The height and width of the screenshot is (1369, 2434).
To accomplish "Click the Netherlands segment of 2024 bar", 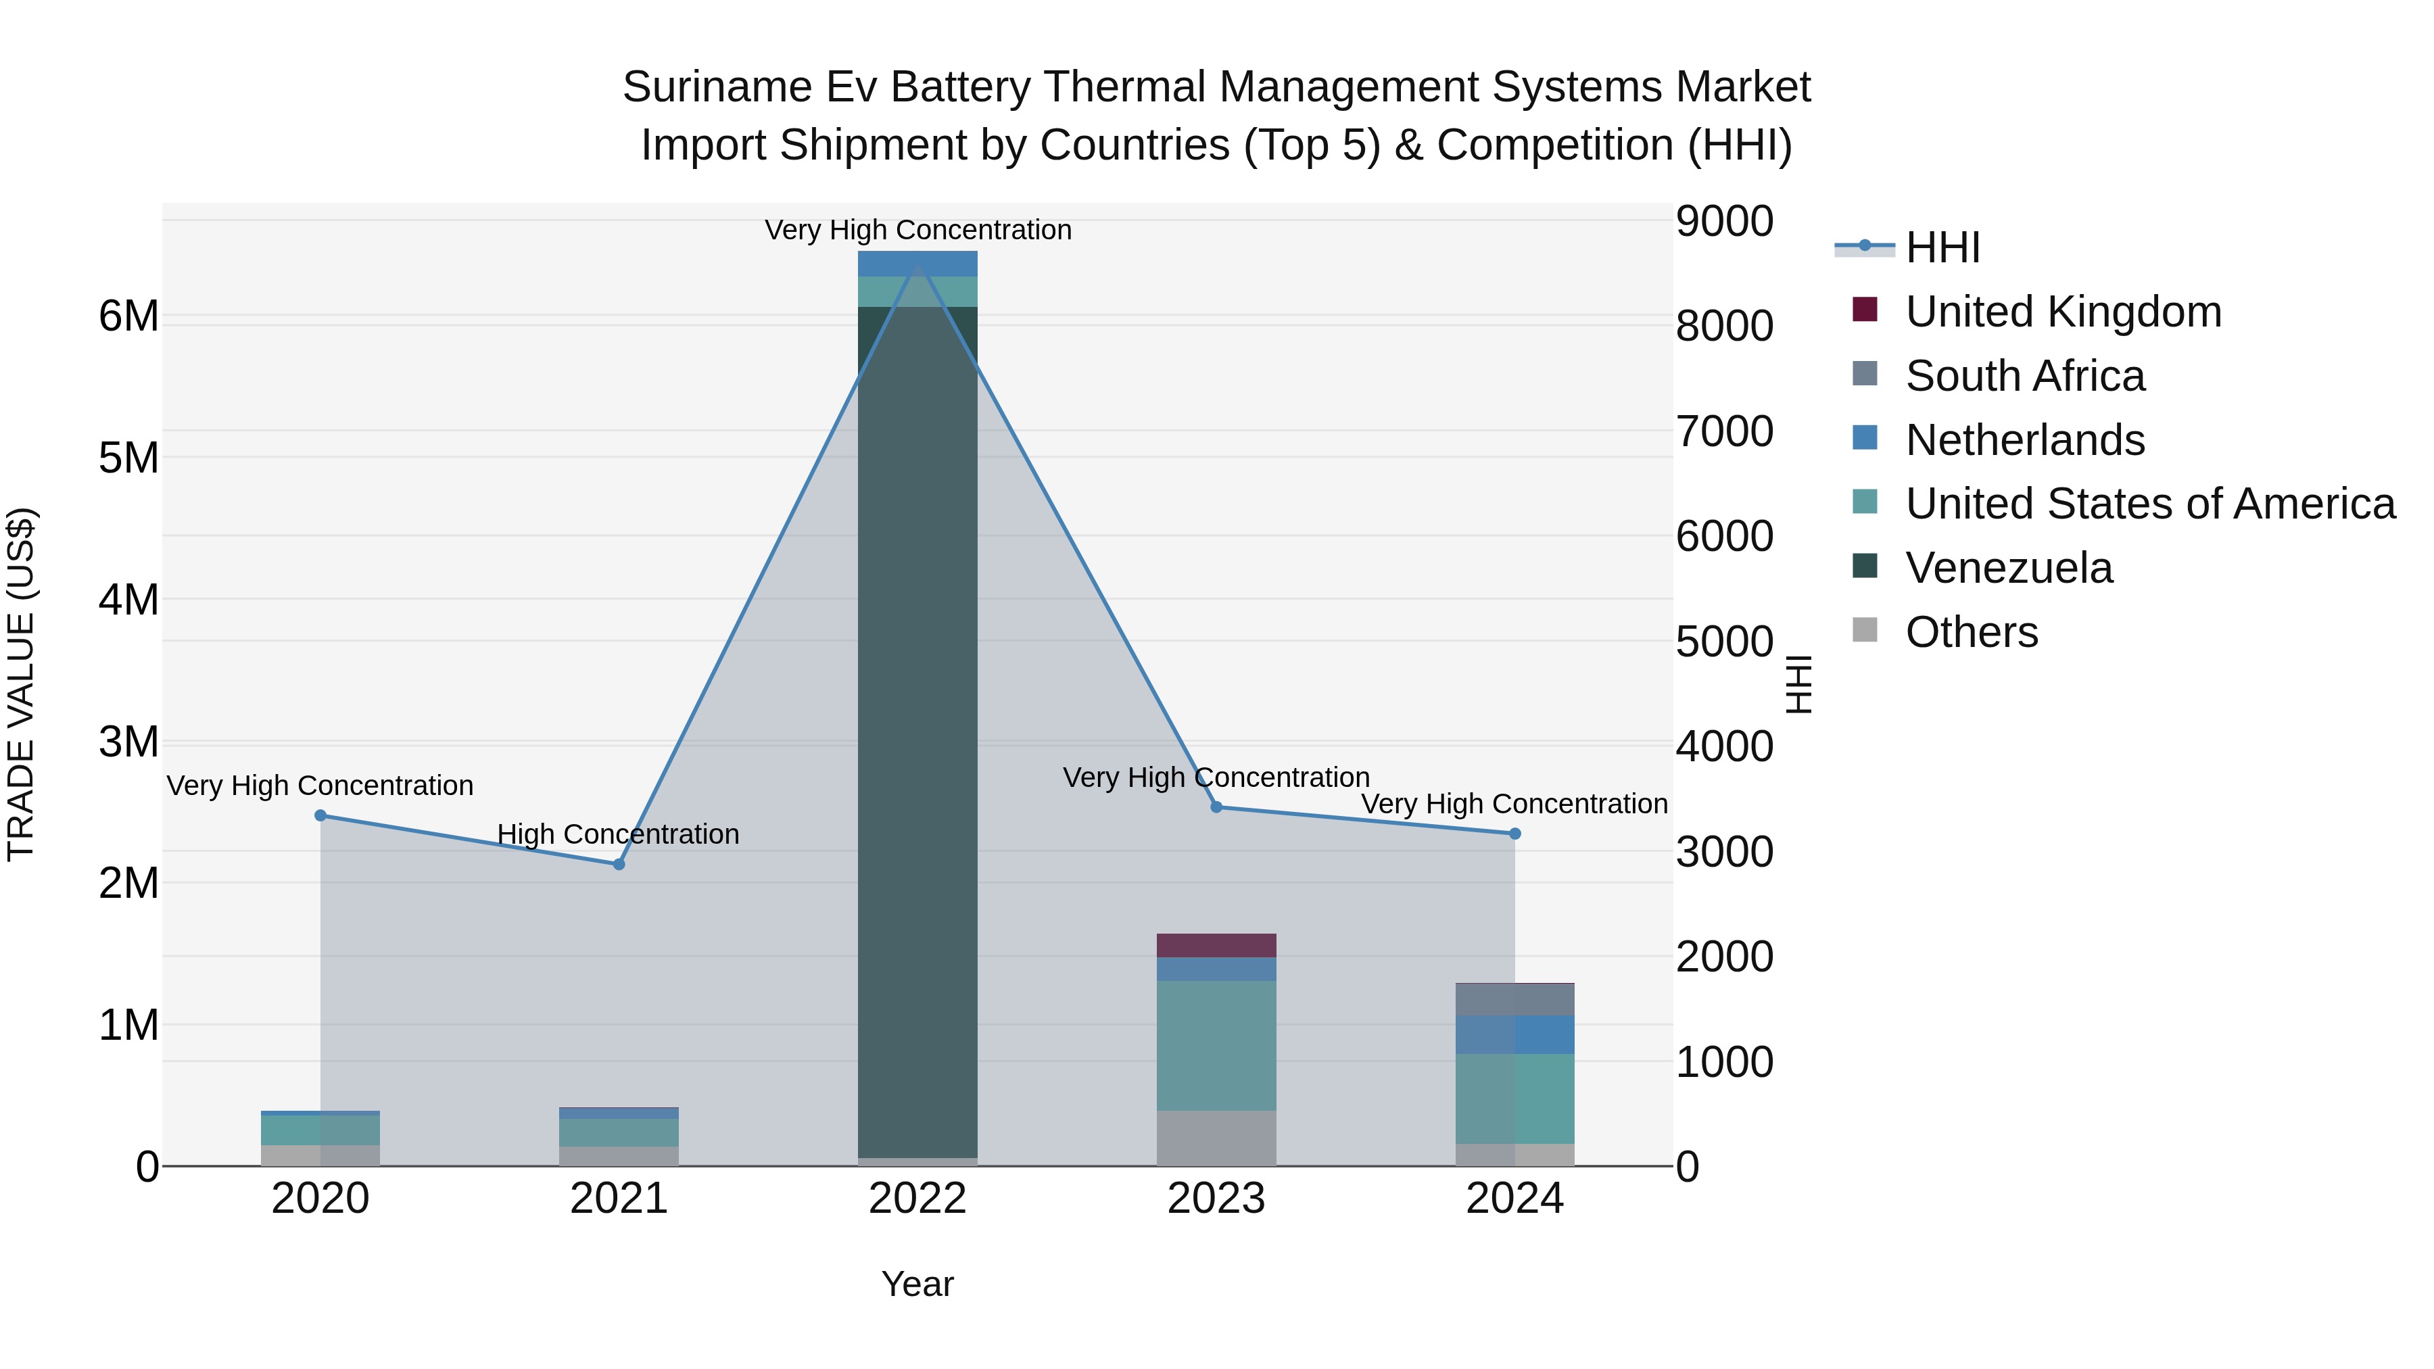I will pos(1516,1036).
